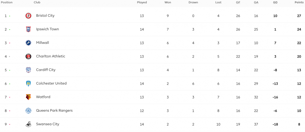This screenshot has height=132, width=305.
Task: Click the Colchester United club crest
Action: pos(29,83)
